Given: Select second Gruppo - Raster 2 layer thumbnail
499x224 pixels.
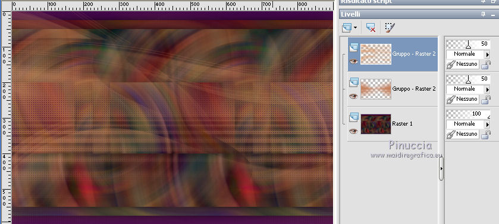Looking at the screenshot, I should coord(375,89).
